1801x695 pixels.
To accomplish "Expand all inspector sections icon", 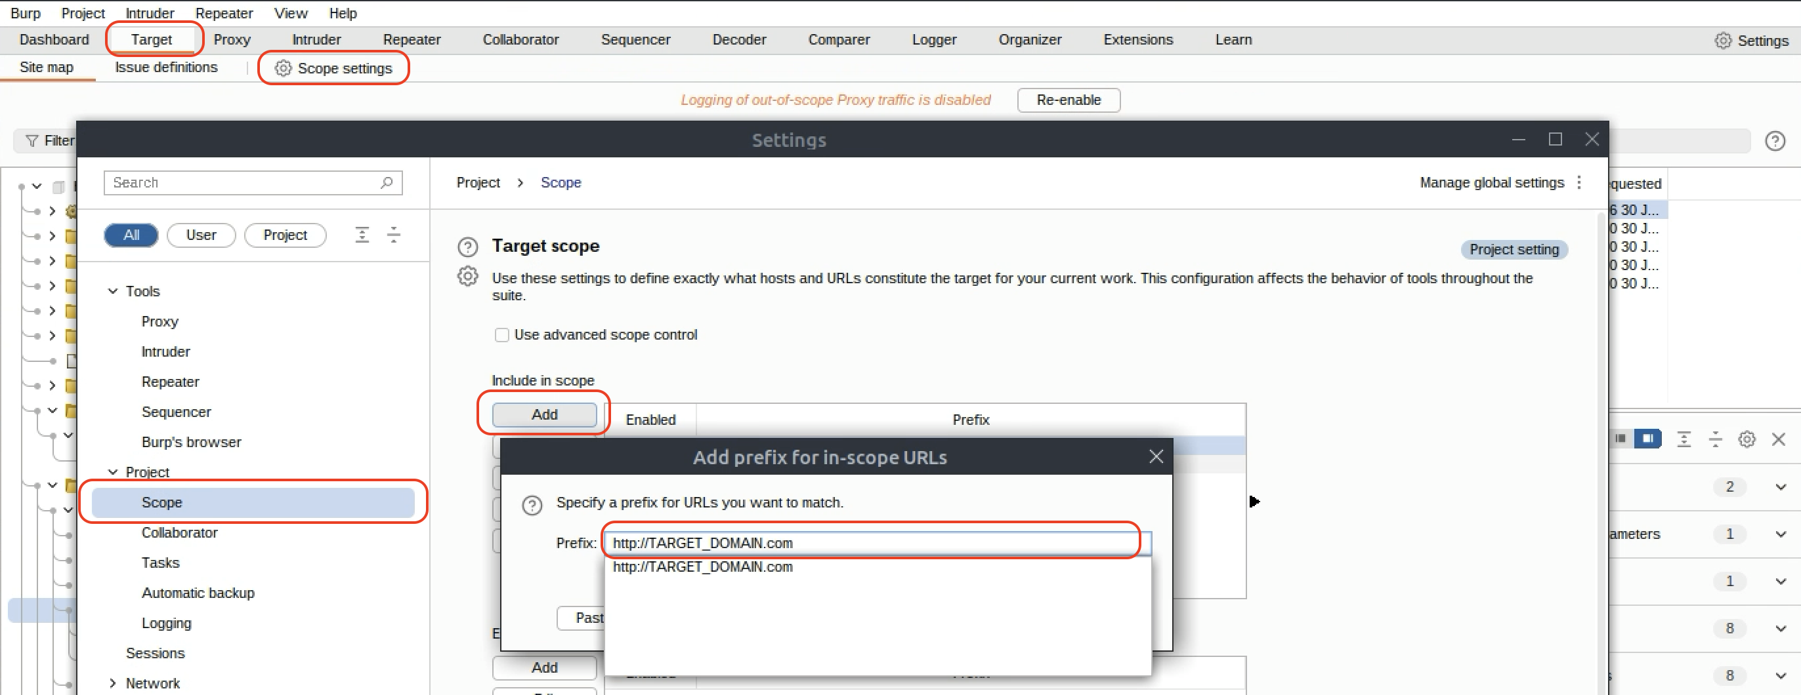I will [1684, 439].
